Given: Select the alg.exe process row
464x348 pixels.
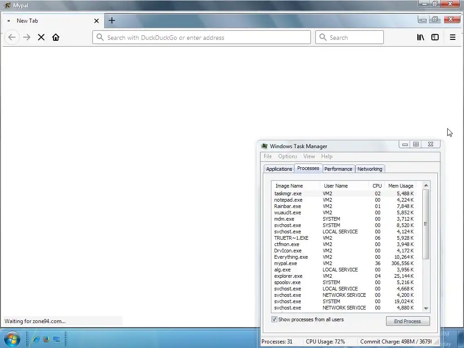Looking at the screenshot, I should 344,270.
